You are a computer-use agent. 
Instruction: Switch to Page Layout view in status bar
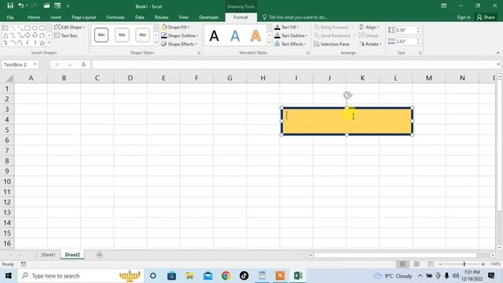(417, 264)
